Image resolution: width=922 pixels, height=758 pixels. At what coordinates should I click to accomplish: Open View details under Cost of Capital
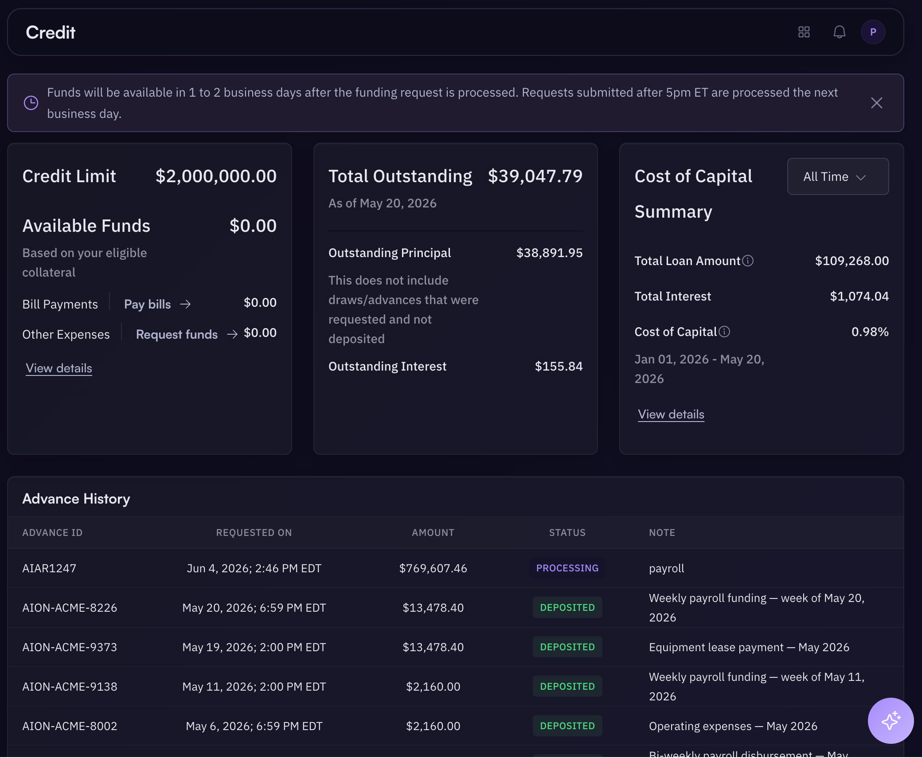click(671, 414)
